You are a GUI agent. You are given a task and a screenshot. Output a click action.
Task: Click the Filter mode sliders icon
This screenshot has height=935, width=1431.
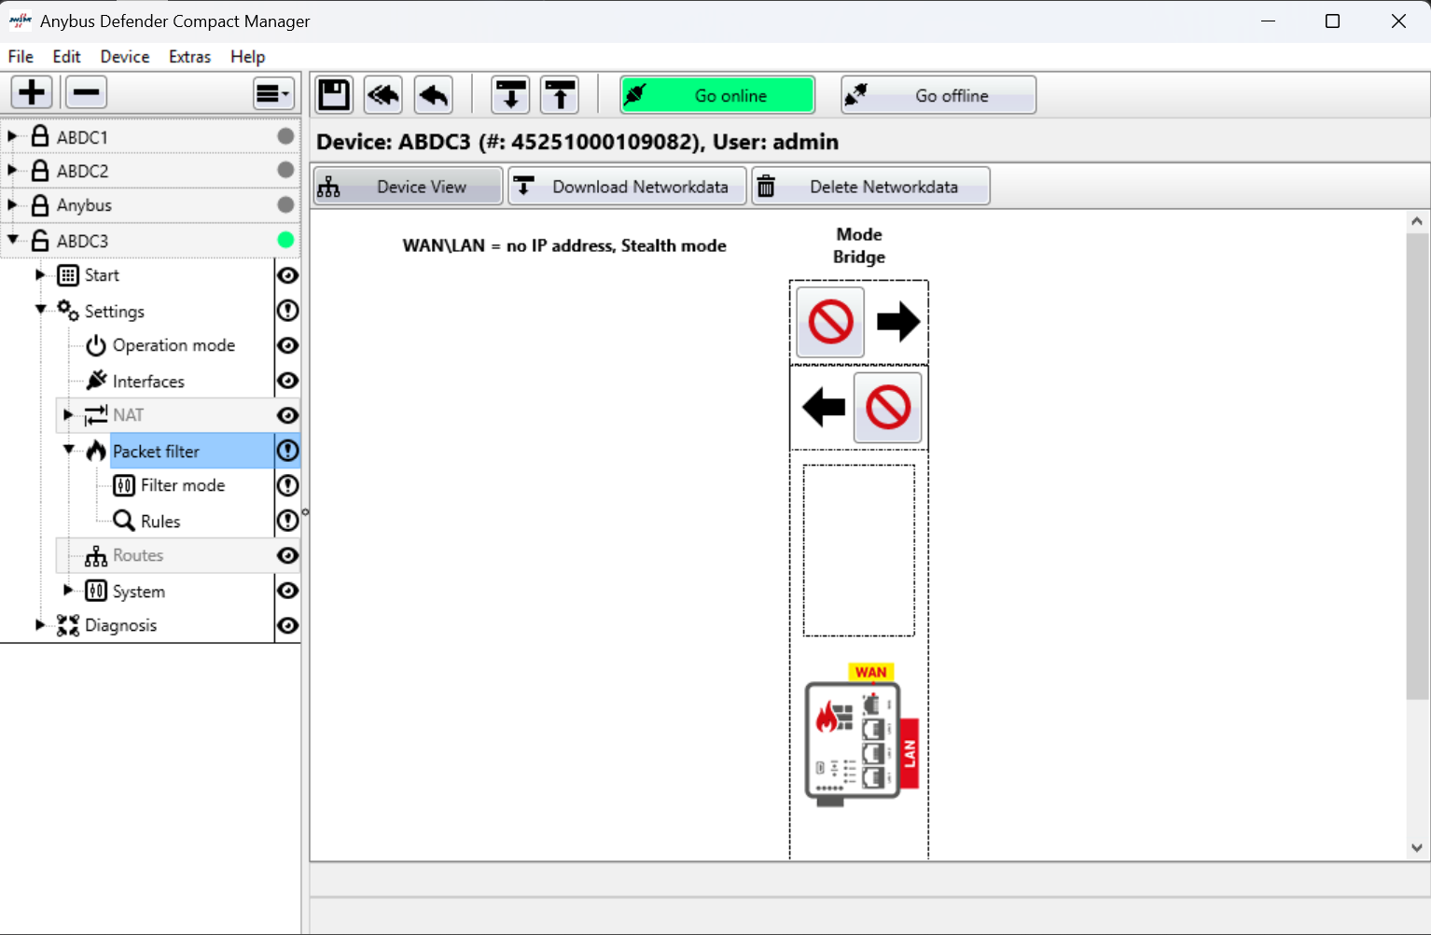[x=124, y=485]
